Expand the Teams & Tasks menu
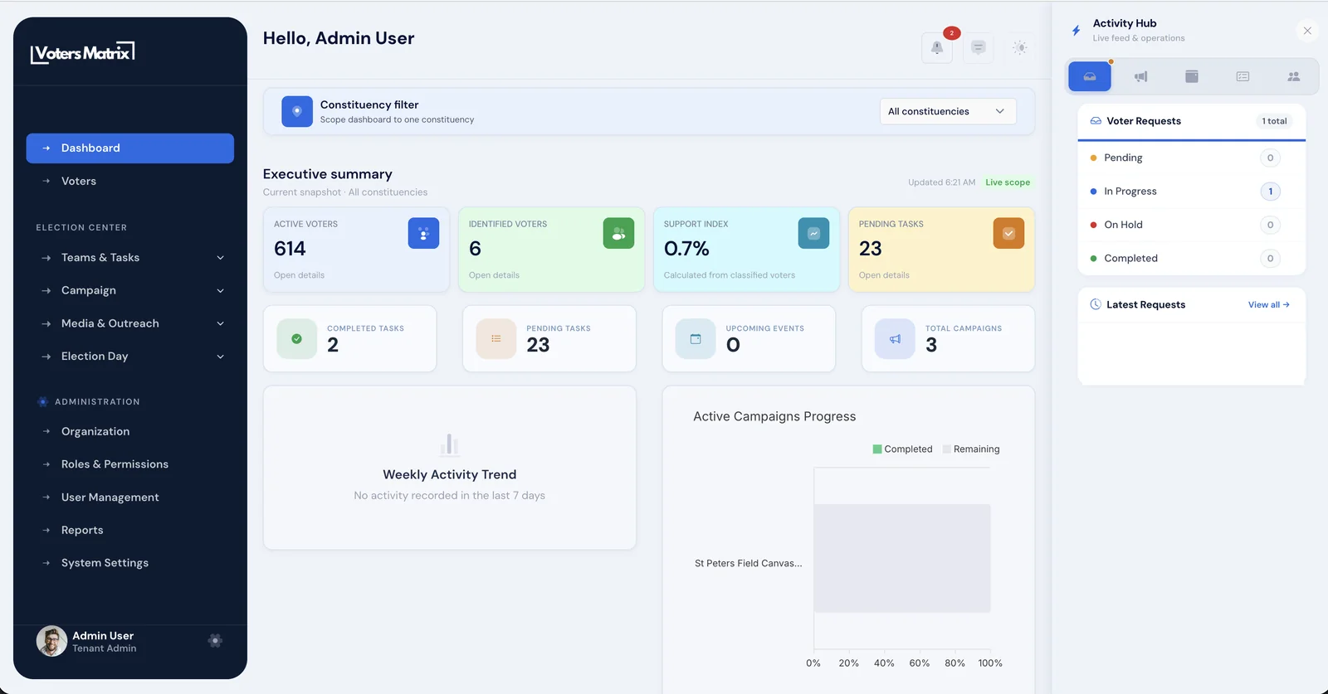Screen dimensions: 1328x694 click(x=130, y=258)
